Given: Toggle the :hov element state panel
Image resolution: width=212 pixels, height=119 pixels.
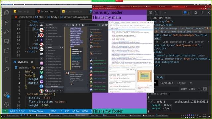Looking at the screenshot, I should (184, 89).
